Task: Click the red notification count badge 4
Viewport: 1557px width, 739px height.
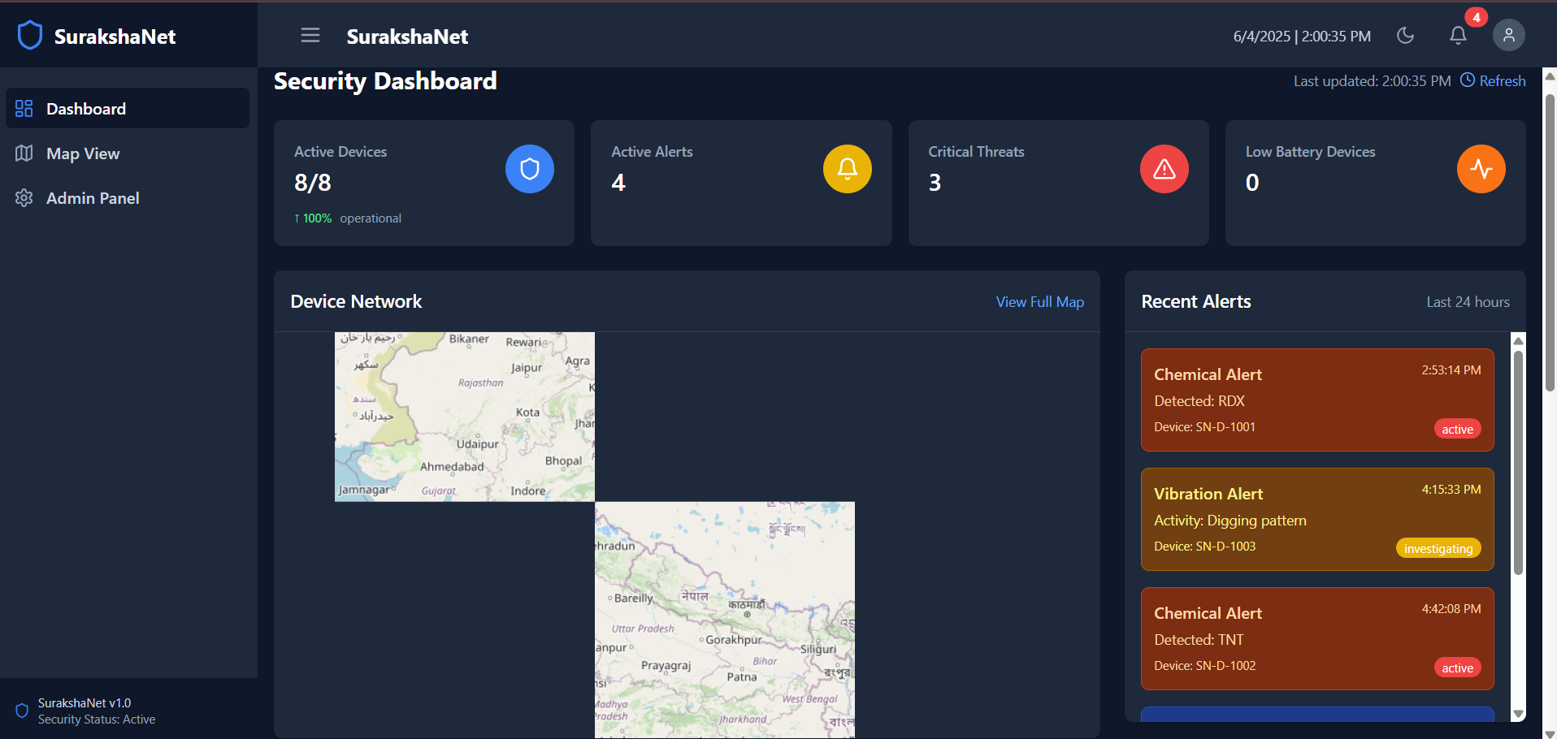Action: tap(1476, 17)
